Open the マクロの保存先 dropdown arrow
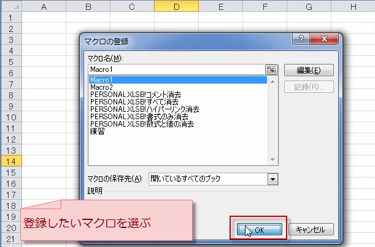Screen dimensions: 375x247 (x=273, y=179)
